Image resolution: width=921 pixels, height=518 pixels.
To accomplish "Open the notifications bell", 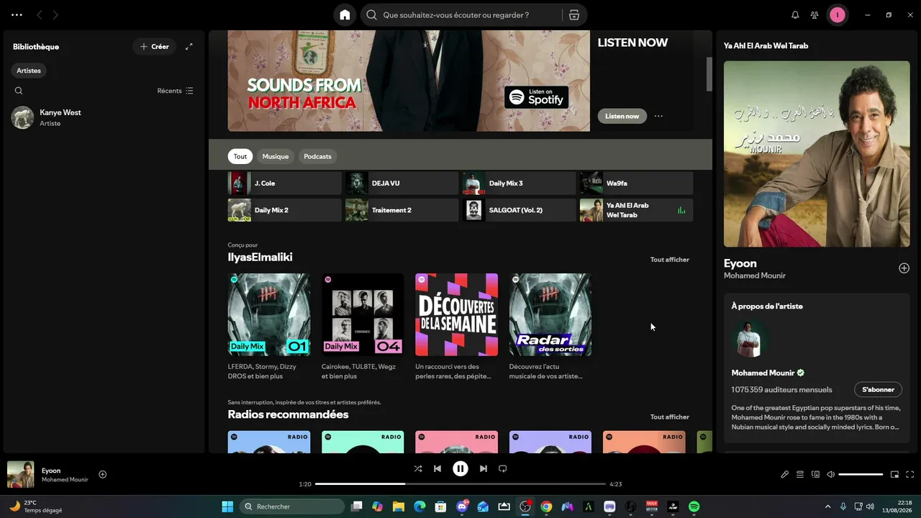I will coord(795,15).
